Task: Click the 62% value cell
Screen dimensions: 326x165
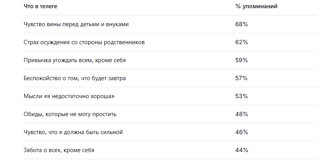Action: pos(242,42)
